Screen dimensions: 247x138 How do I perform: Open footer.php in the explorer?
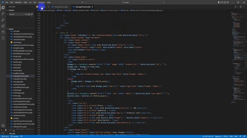pyautogui.click(x=17, y=56)
